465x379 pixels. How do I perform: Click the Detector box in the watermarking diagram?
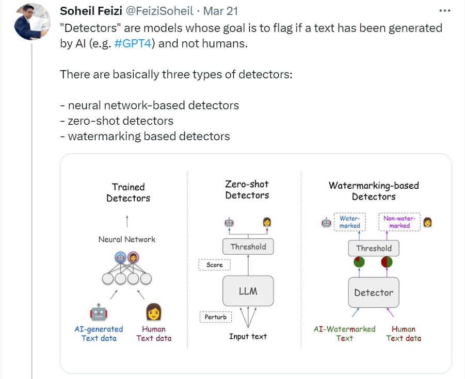coord(374,292)
